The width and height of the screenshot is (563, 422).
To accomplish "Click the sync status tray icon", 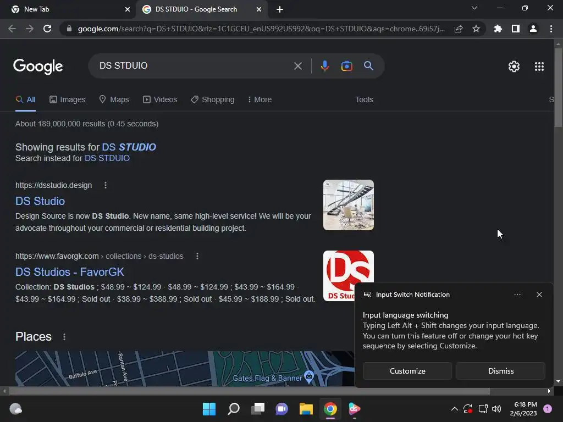I will (x=467, y=409).
